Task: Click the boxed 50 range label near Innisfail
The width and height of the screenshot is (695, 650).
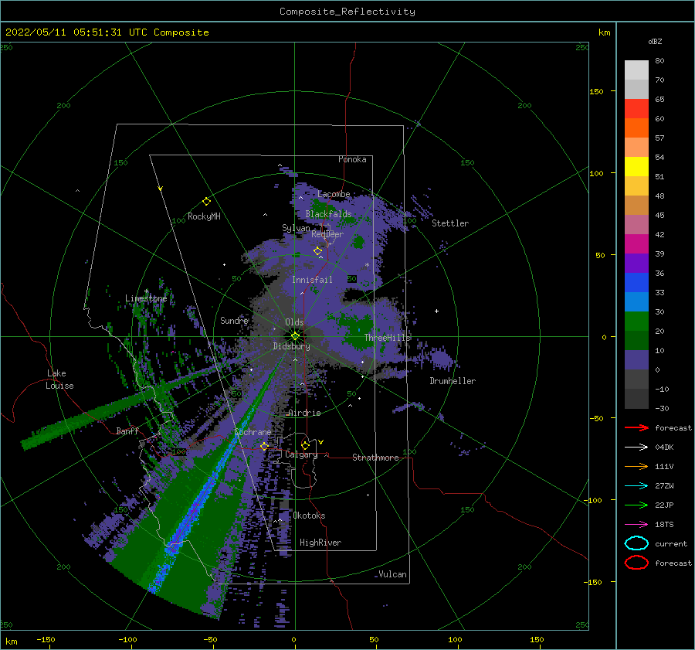Action: click(352, 279)
